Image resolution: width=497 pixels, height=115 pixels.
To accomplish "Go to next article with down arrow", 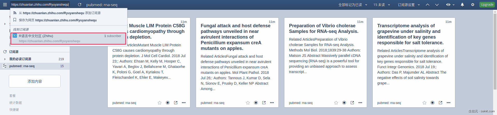I will [x=437, y=5].
